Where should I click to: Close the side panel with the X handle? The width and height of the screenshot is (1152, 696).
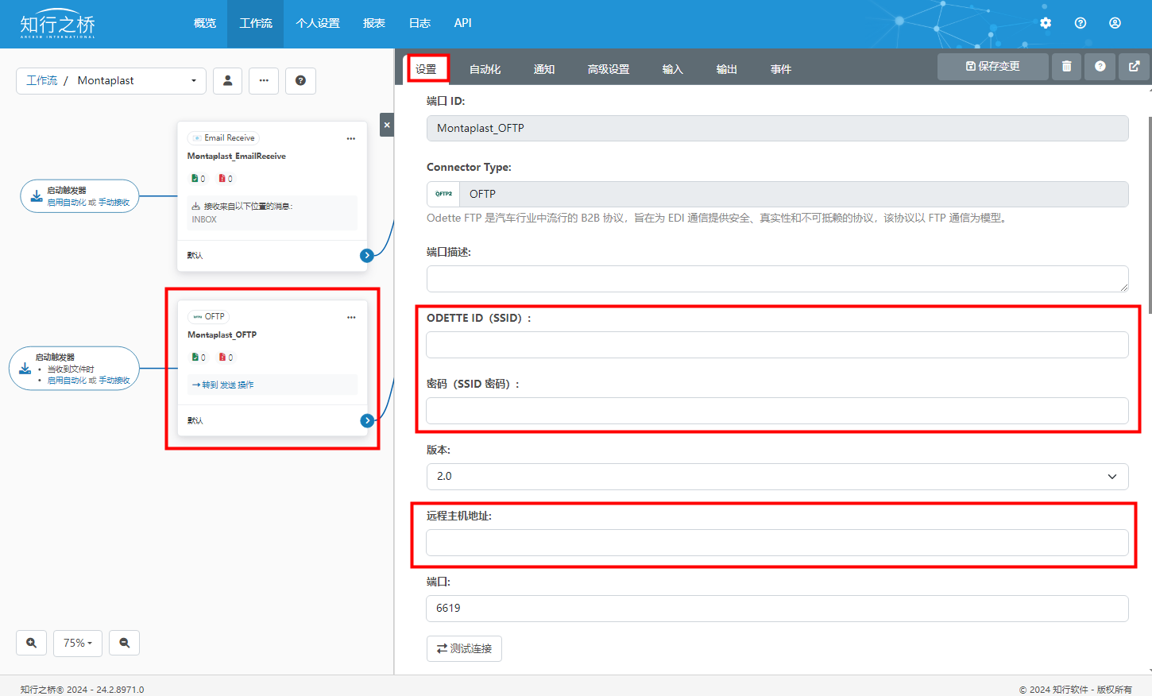(387, 125)
